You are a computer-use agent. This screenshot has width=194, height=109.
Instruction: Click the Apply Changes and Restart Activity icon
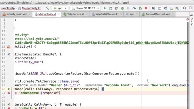[110, 8]
